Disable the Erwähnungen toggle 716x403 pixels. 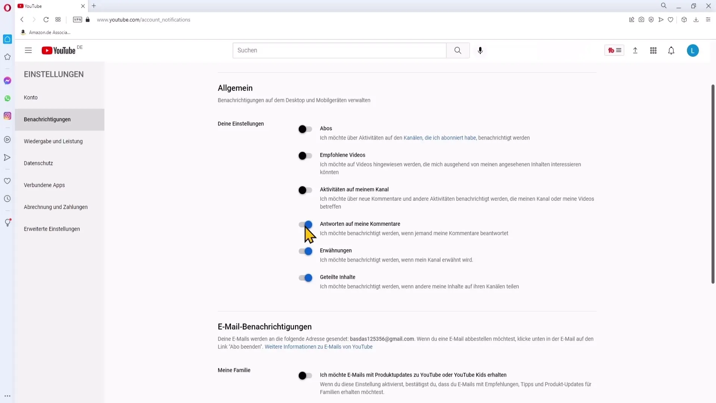tap(305, 252)
